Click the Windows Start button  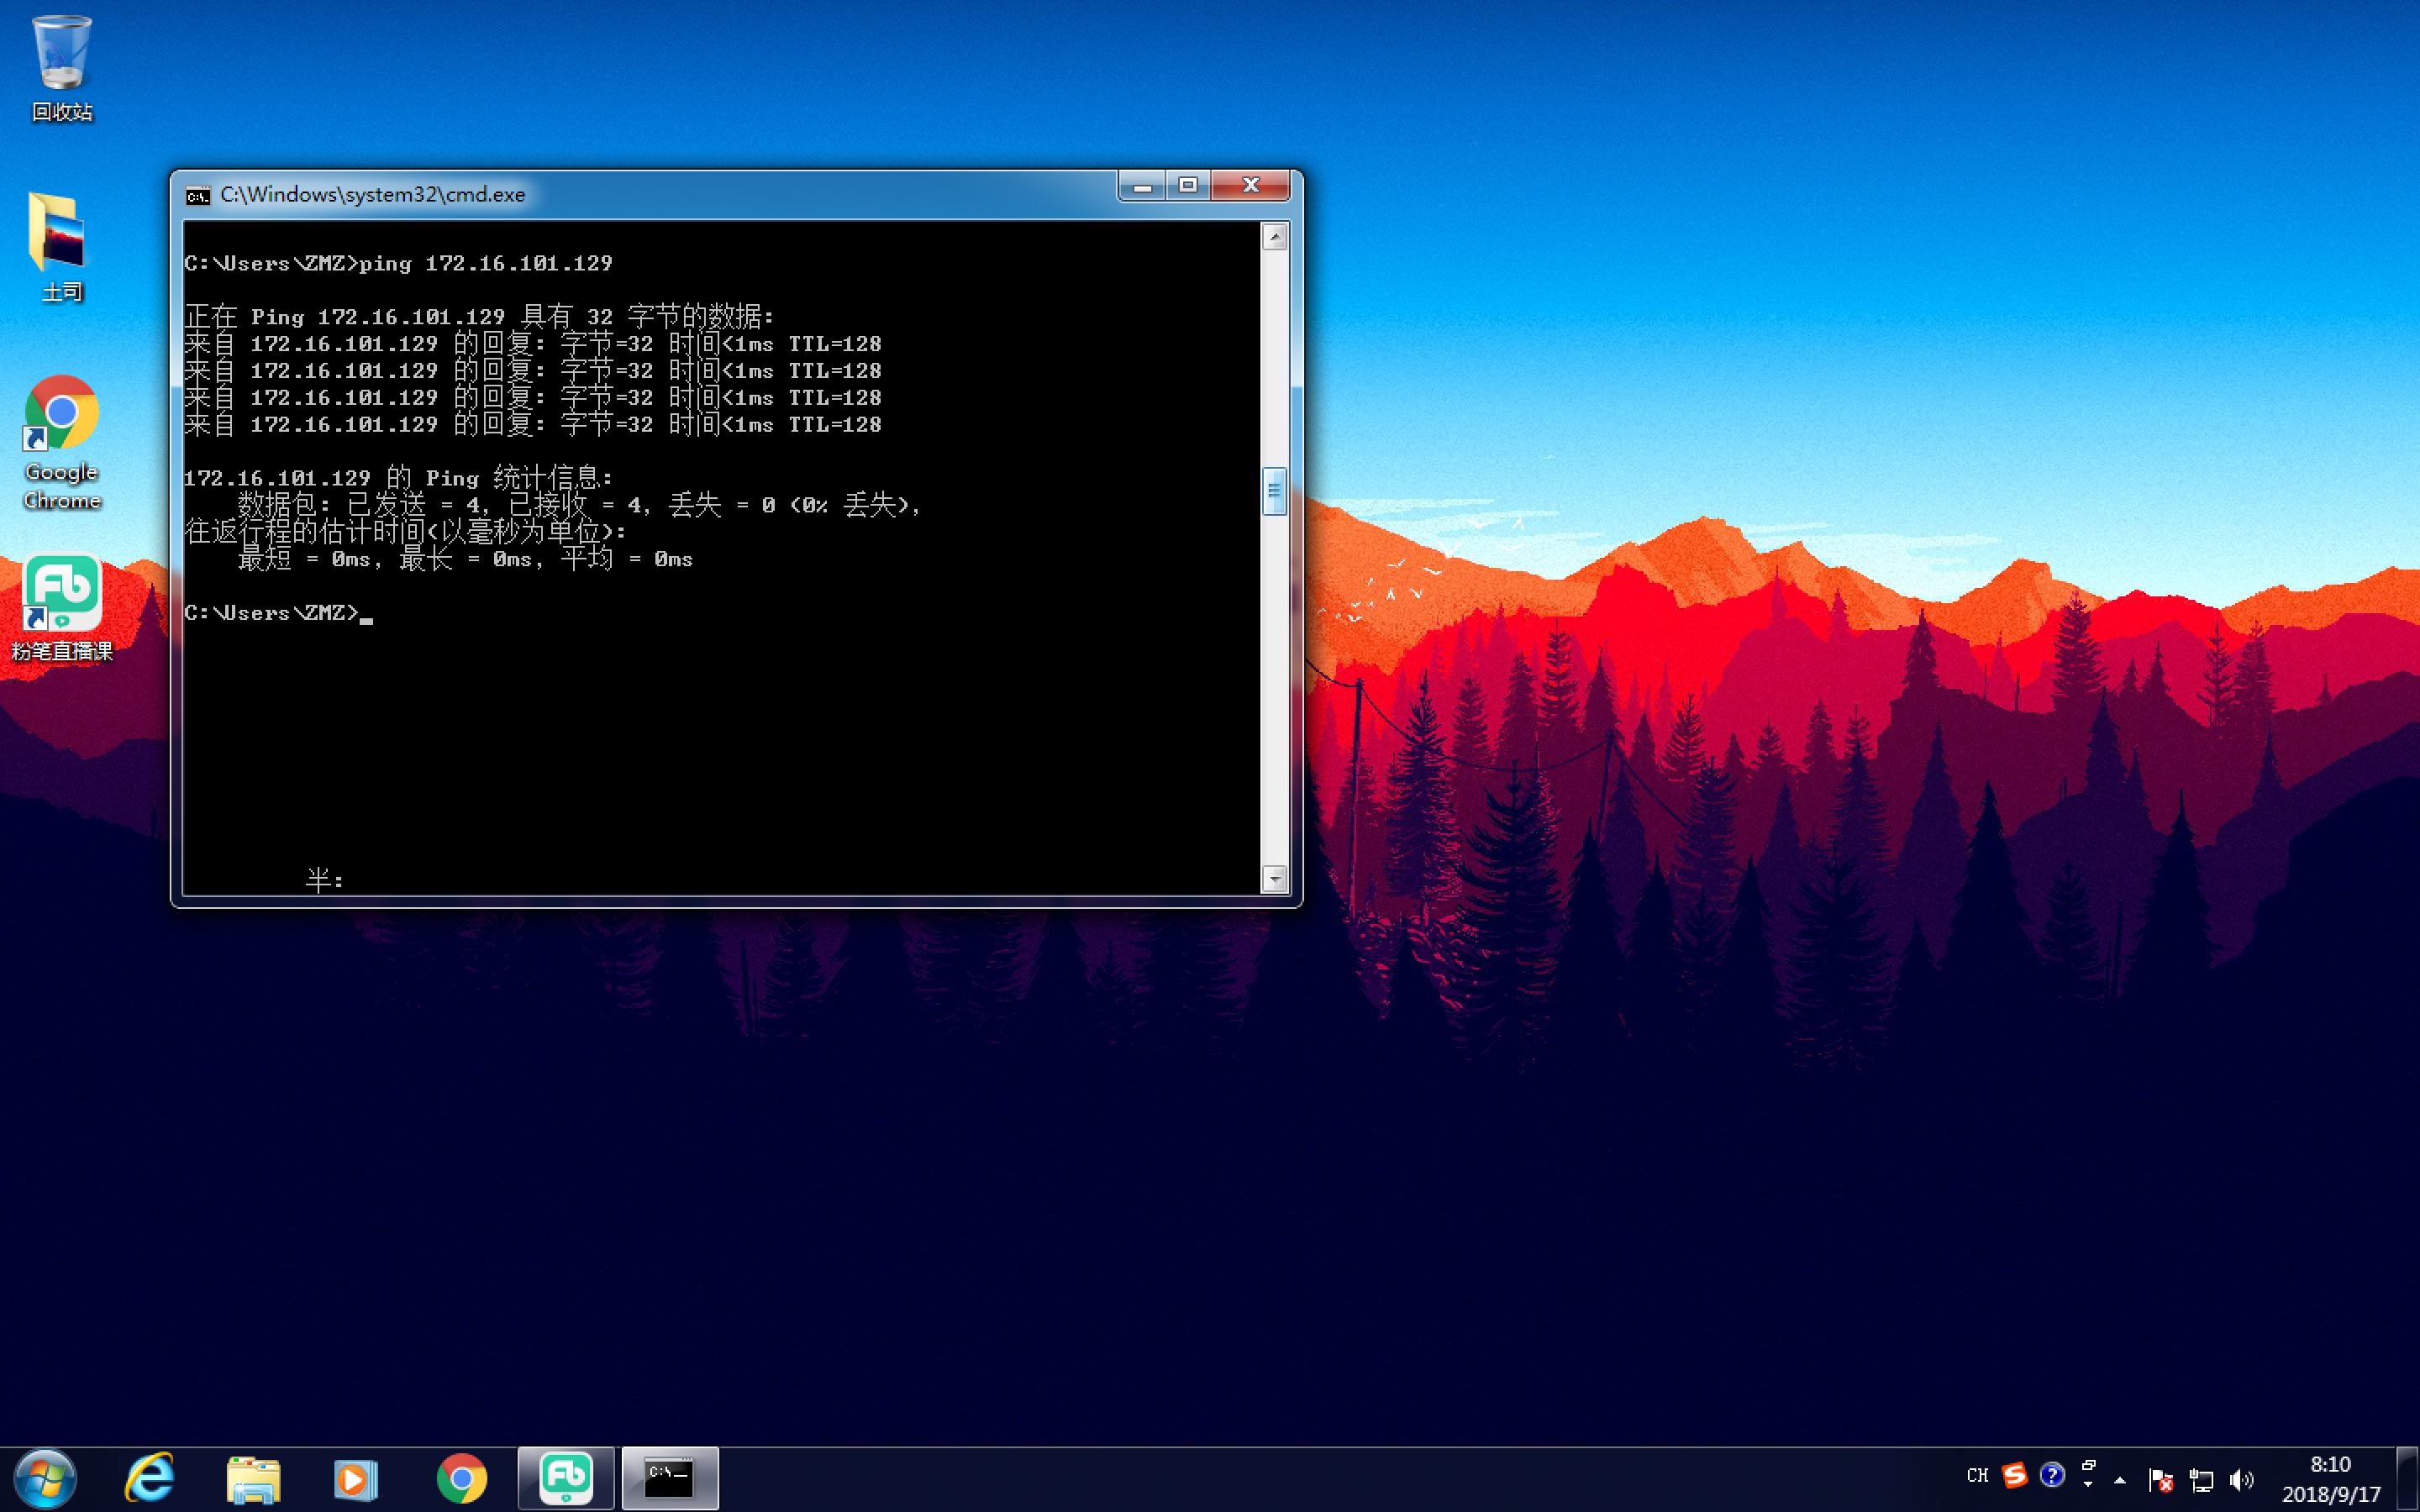tap(45, 1479)
